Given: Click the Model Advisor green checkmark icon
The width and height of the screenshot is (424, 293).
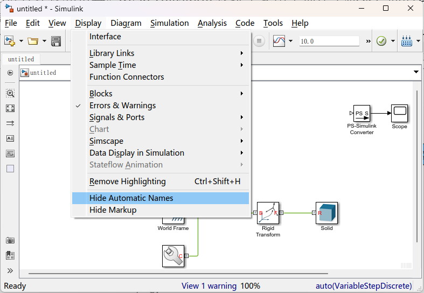Looking at the screenshot, I should tap(381, 41).
